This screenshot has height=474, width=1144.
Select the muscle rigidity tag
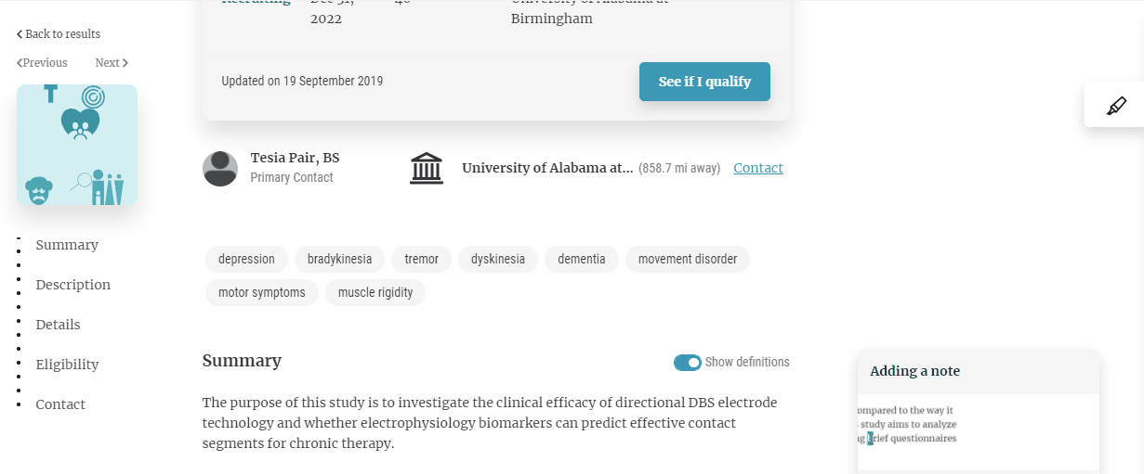point(375,292)
